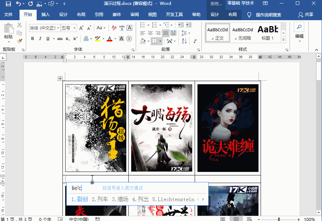The height and width of the screenshot is (221, 322).
Task: Apply the 无间隔 style
Action: tap(242, 33)
